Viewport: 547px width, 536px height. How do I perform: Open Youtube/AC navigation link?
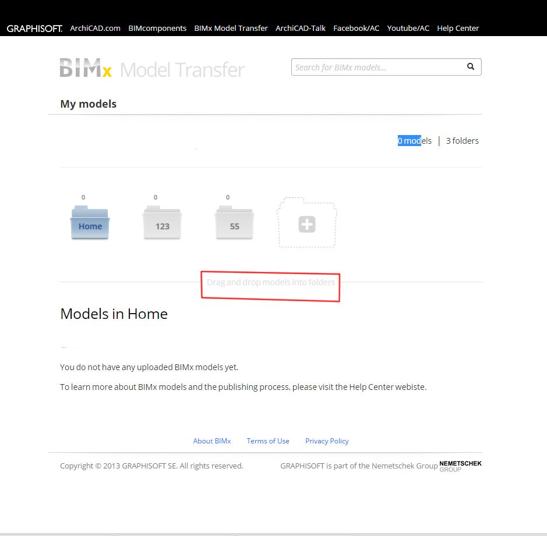408,29
